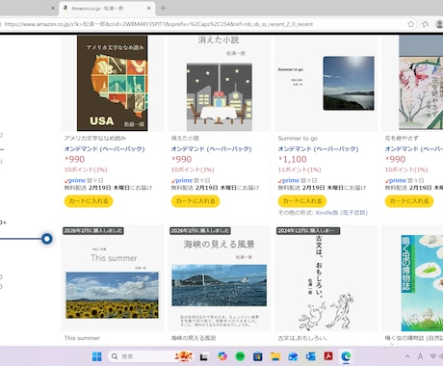The width and height of the screenshot is (443, 366).
Task: Click the ¥990 price of 花を絶やさず
Action: 396,159
